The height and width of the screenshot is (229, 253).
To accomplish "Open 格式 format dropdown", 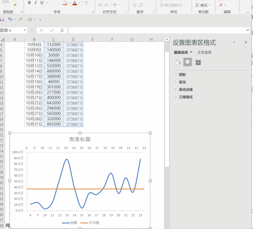I will coord(202,5).
